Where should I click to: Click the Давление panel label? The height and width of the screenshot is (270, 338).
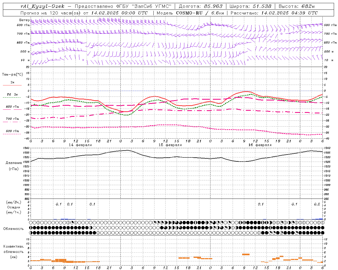click(14, 163)
